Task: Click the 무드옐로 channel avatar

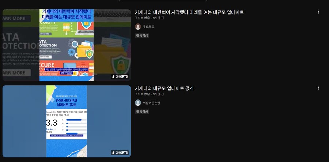Action: [138, 27]
